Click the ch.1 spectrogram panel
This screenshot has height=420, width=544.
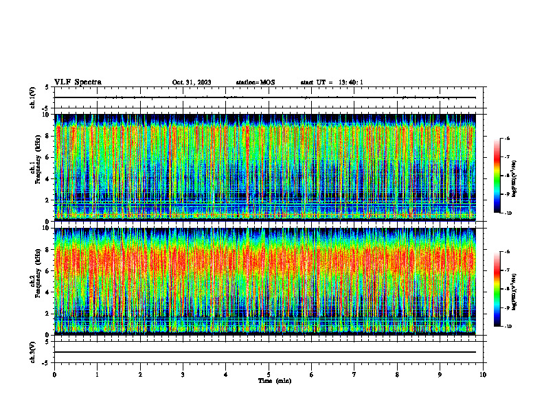[x=265, y=167]
